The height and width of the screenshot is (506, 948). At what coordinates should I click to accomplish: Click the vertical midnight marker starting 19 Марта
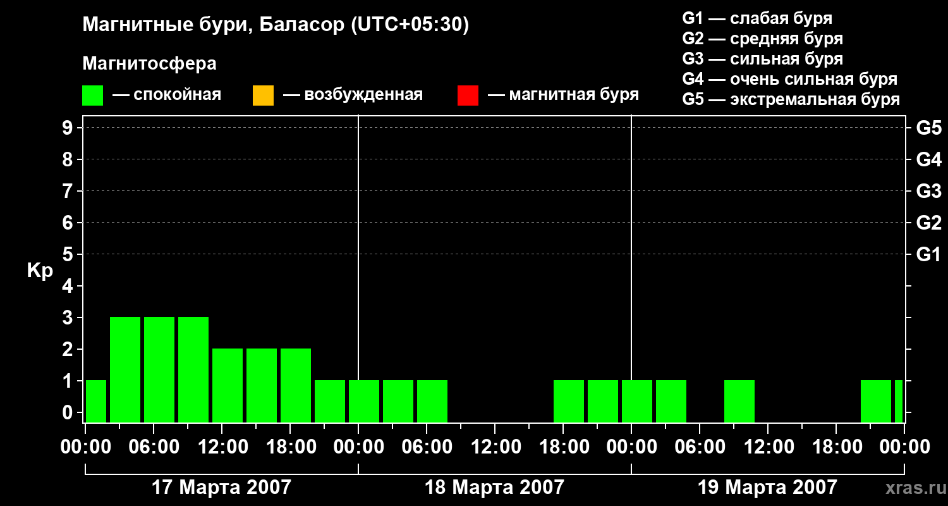pos(631,269)
